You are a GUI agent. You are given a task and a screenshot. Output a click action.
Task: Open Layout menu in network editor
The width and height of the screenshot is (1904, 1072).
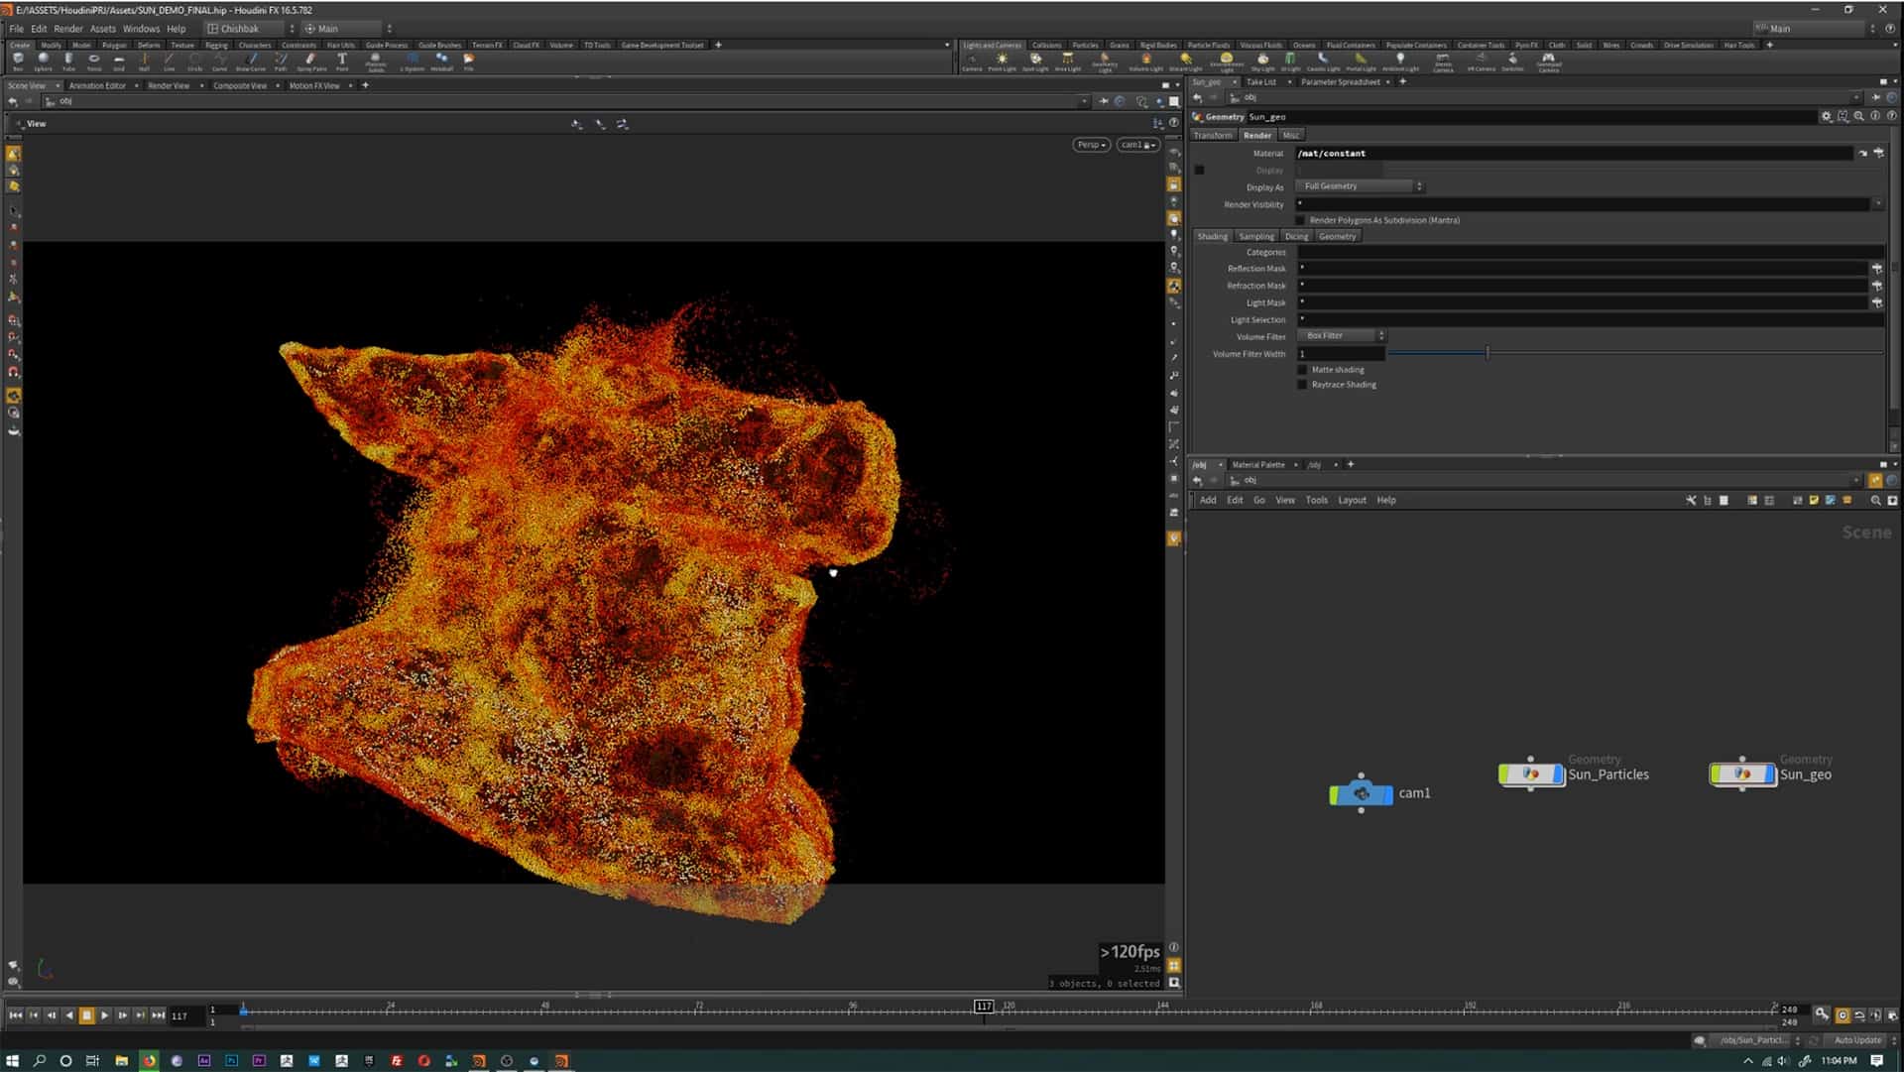(1352, 501)
